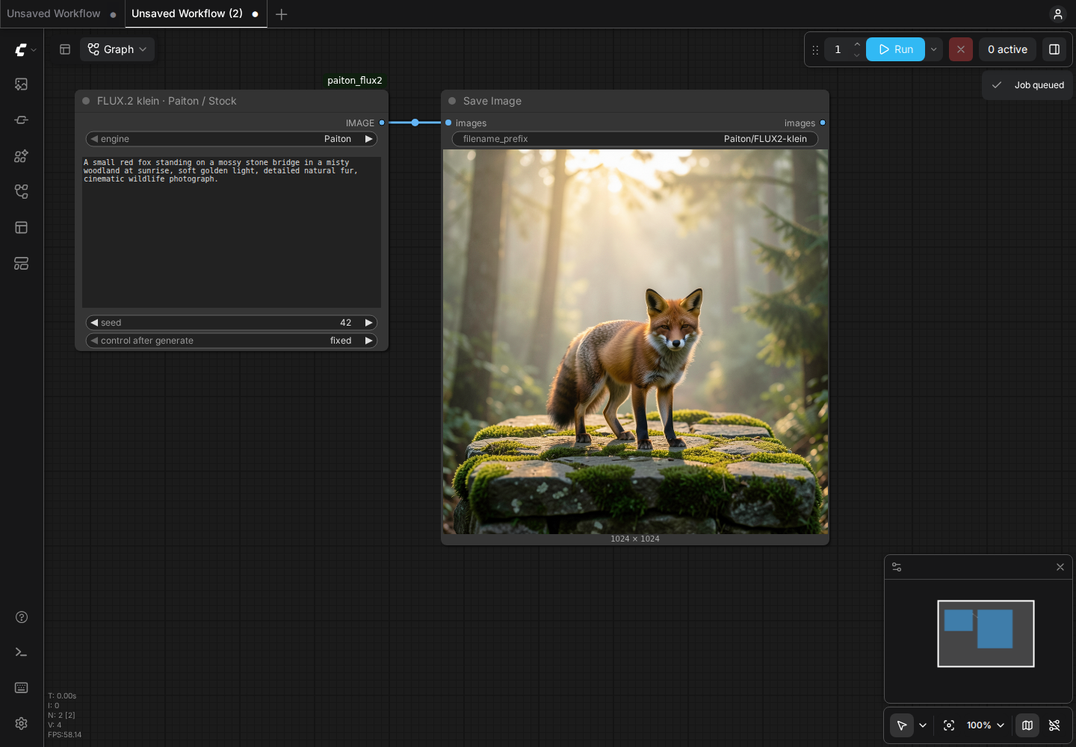The height and width of the screenshot is (747, 1076).
Task: Click the panel layout icon beside Graph
Action: (x=65, y=49)
